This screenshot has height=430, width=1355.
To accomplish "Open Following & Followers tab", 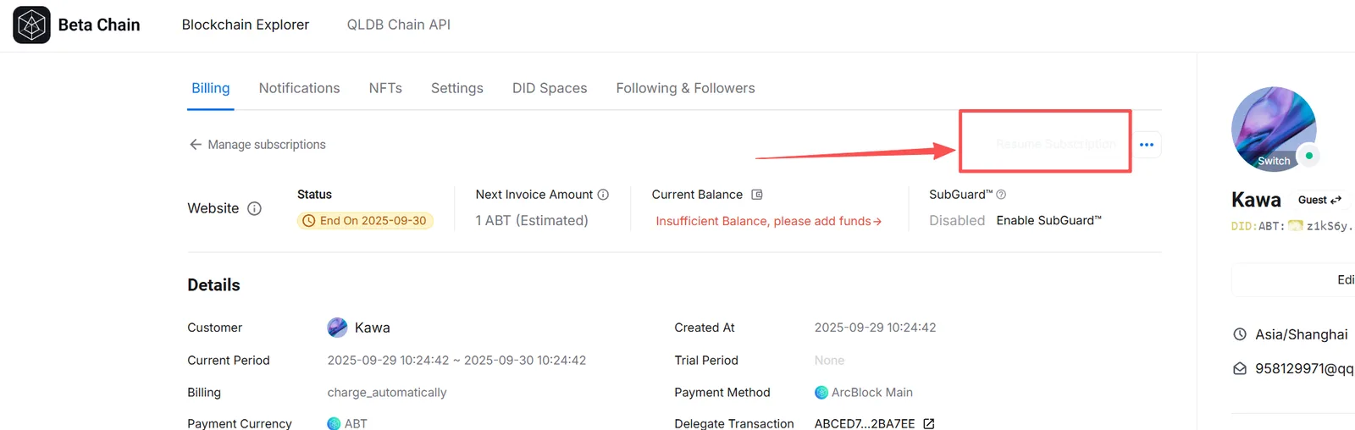I will (x=686, y=88).
